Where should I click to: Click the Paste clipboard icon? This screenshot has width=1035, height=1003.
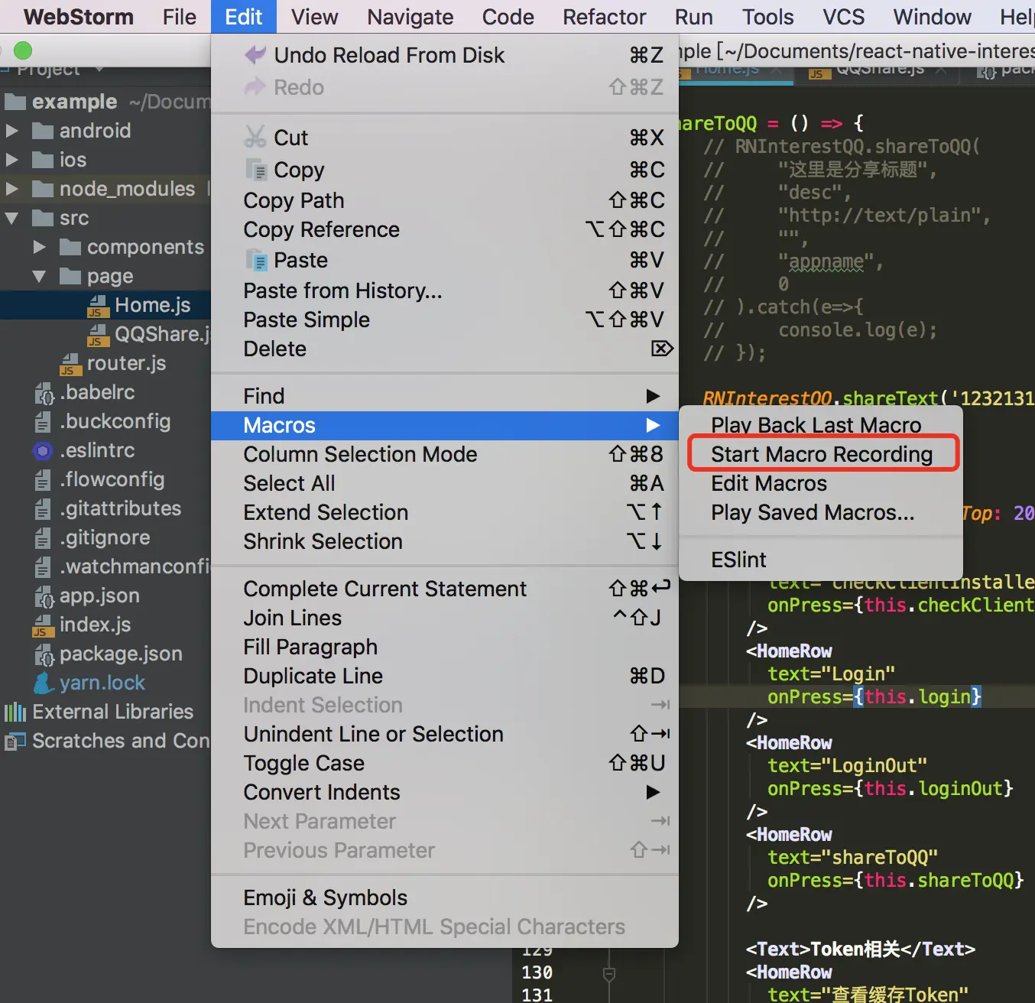[x=256, y=260]
